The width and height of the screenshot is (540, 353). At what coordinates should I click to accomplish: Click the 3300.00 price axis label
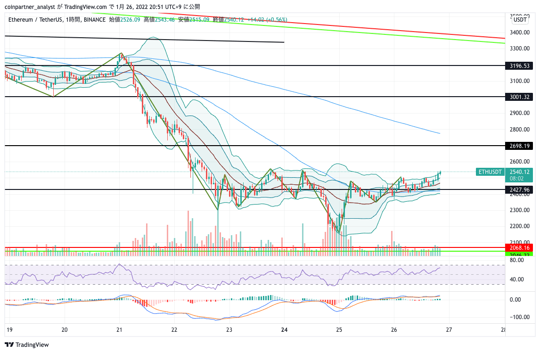(519, 49)
